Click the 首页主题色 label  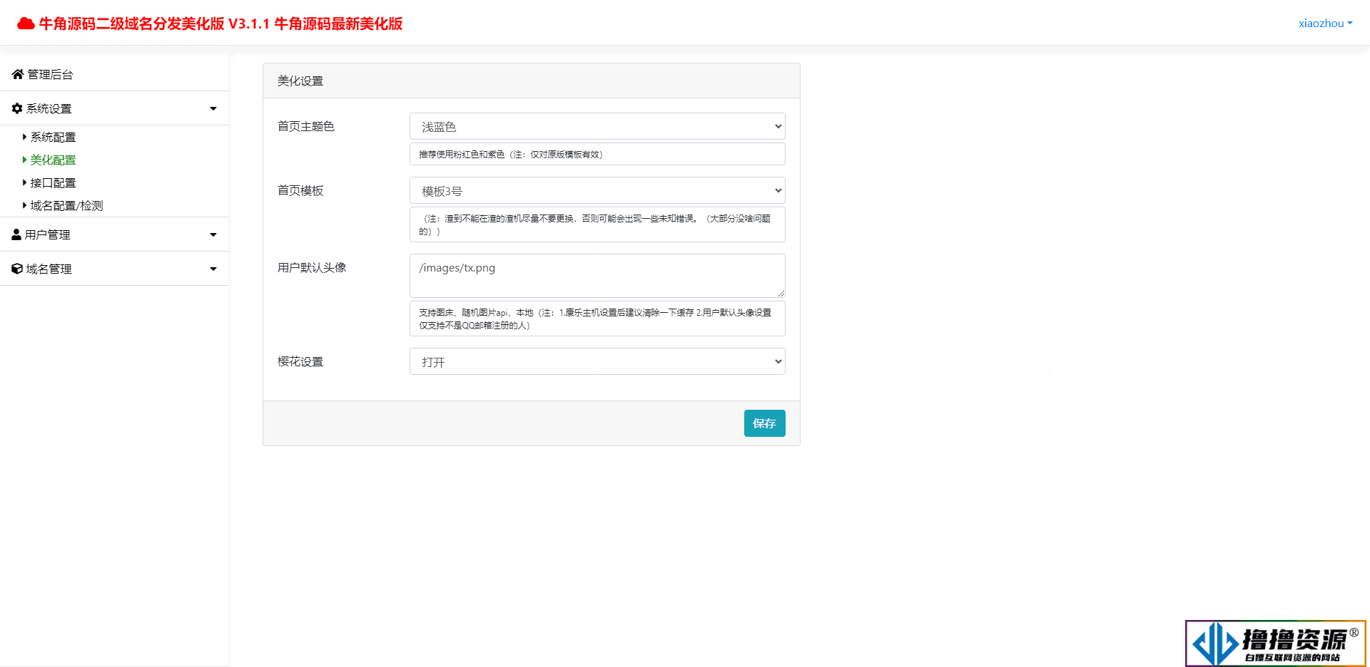pyautogui.click(x=305, y=126)
